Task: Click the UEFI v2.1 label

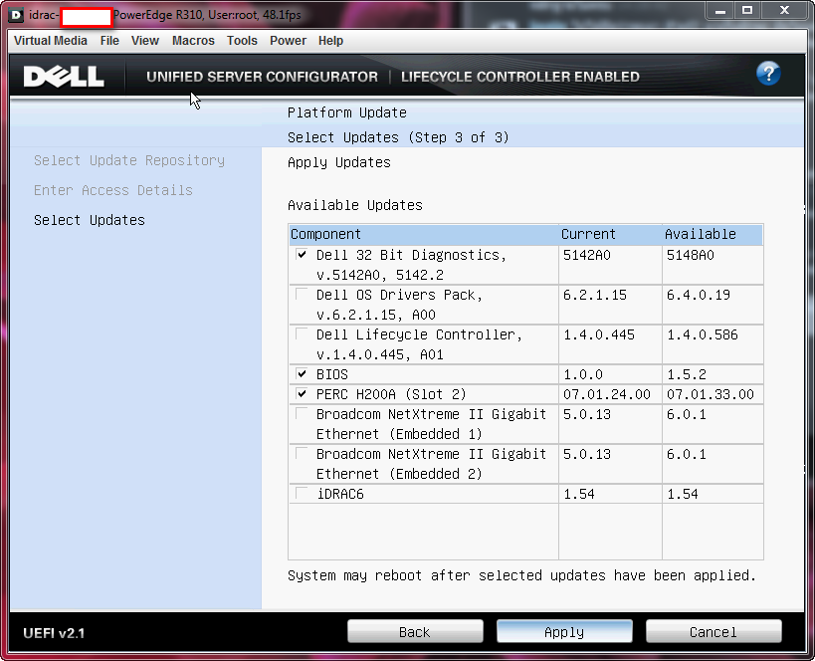Action: click(x=54, y=633)
